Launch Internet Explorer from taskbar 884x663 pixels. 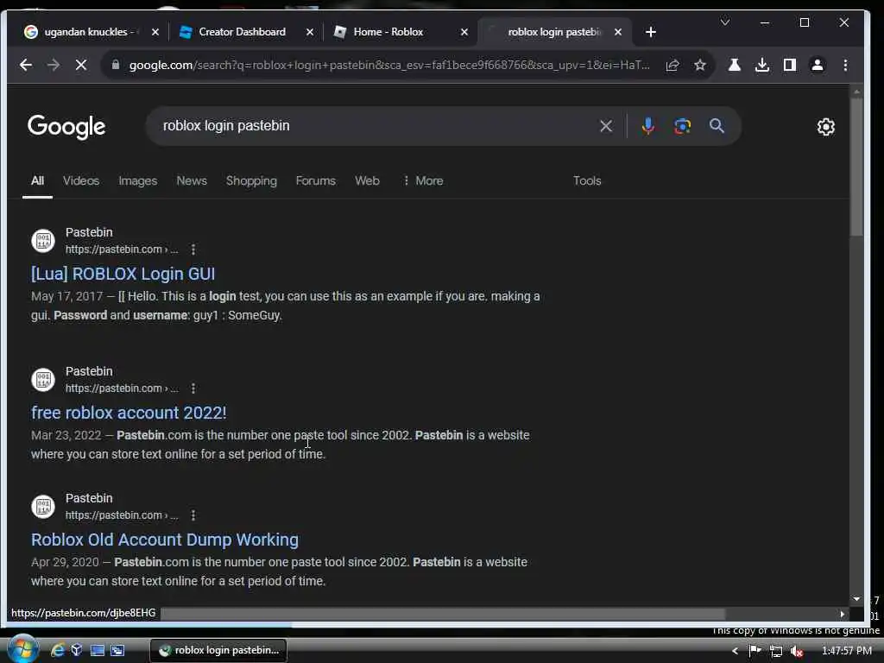pos(57,651)
